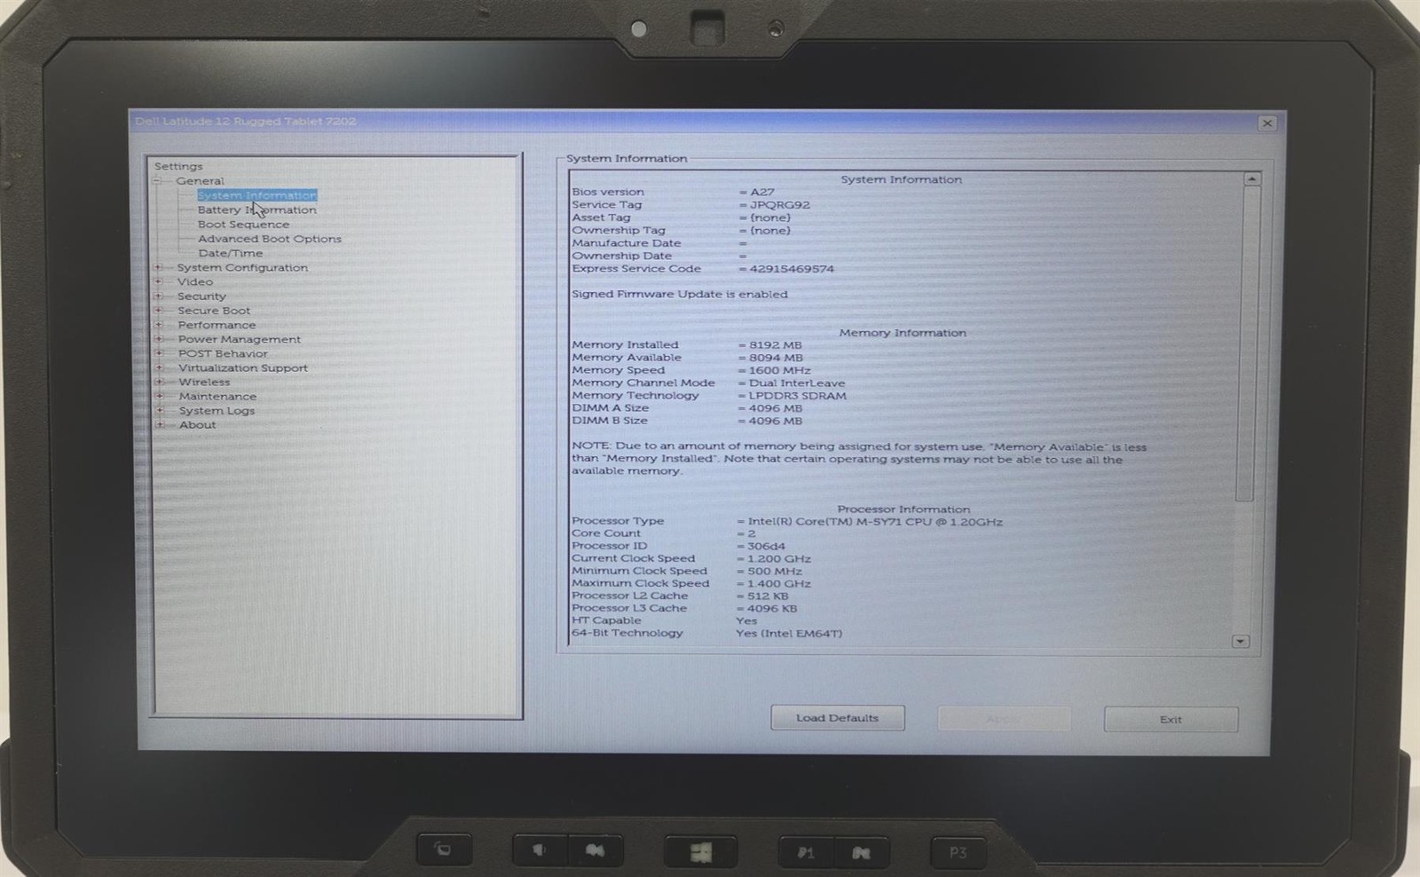Click the Processor Type value

pos(875,522)
